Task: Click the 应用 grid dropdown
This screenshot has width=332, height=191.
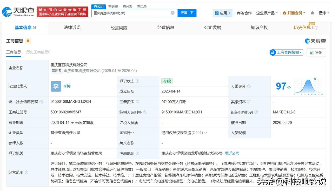Action: click(x=222, y=13)
